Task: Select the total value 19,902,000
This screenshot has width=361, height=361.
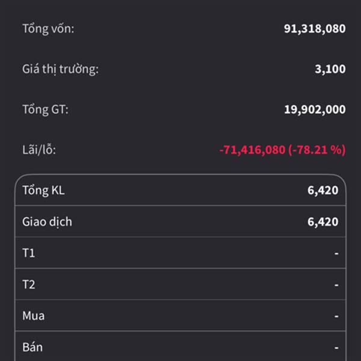Action: click(x=315, y=110)
